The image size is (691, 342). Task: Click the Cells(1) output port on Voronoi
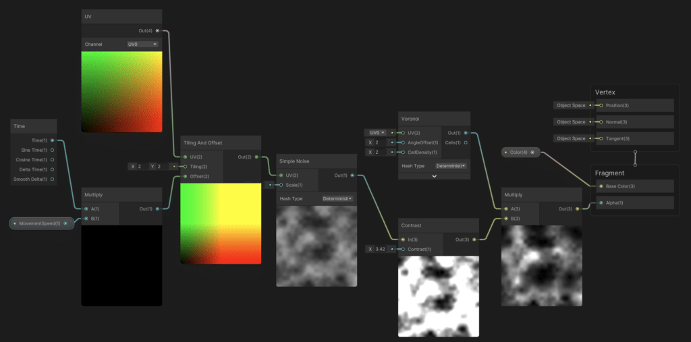tap(465, 142)
